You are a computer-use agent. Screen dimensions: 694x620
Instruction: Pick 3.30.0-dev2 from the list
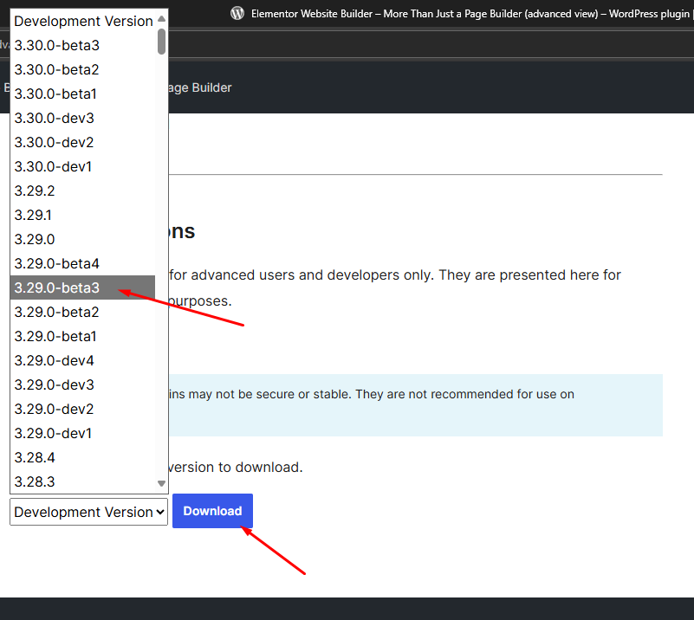[x=83, y=142]
